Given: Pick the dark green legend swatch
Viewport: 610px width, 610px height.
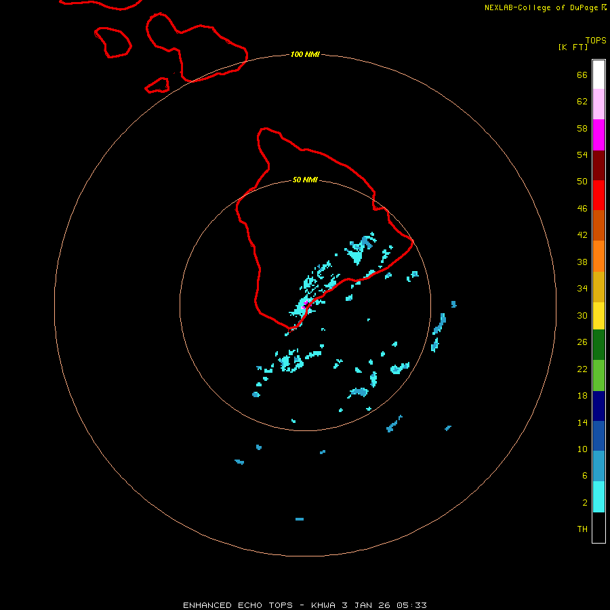Looking at the screenshot, I should 598,345.
